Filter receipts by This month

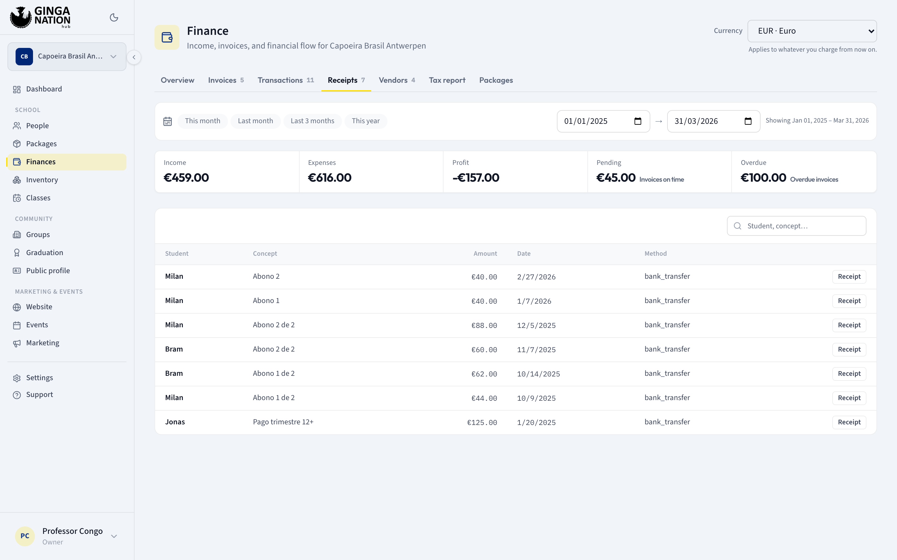click(x=202, y=121)
